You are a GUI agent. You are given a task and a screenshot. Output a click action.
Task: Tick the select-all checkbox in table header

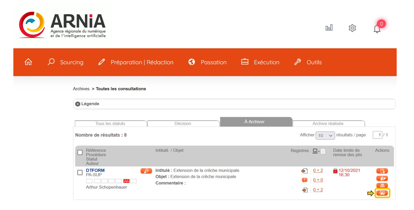point(80,152)
